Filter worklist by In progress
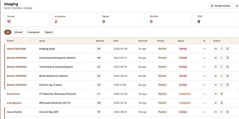239x119 pixels. [x=33, y=32]
